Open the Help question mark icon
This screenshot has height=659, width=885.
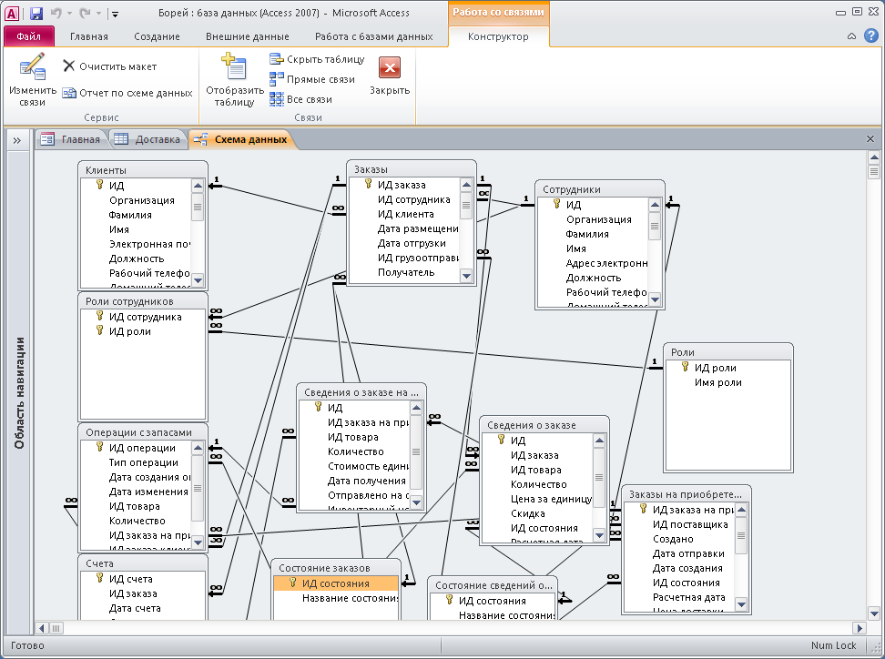[871, 36]
